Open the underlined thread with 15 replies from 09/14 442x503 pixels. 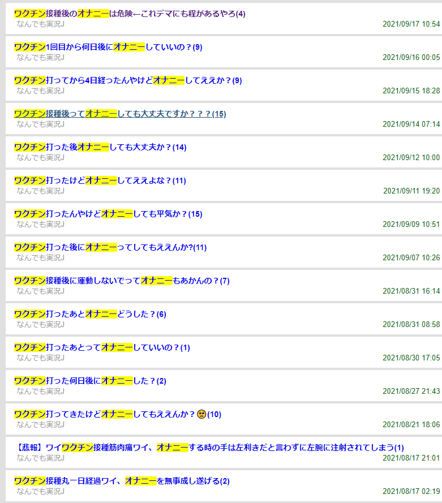(x=119, y=114)
